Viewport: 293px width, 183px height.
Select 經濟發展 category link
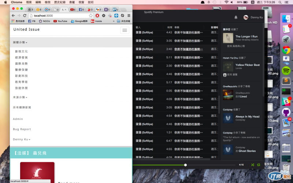click(x=21, y=57)
